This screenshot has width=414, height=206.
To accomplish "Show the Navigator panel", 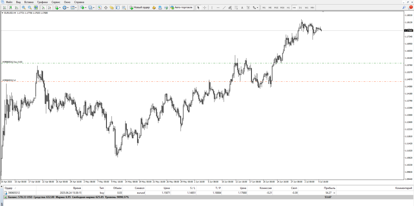I will coord(112,7).
